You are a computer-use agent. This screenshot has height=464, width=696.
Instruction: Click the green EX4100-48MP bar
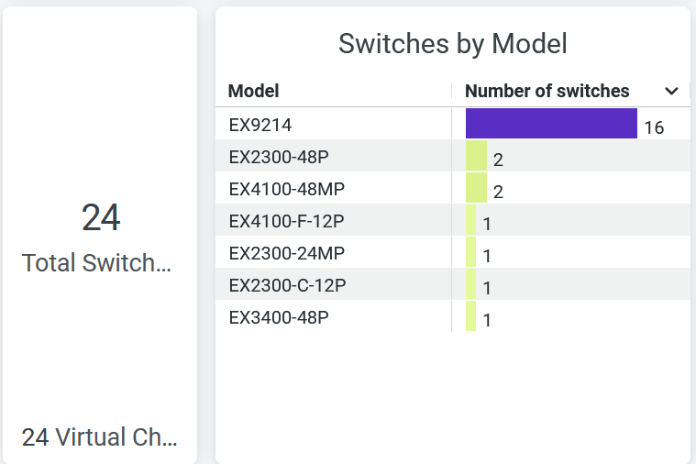point(476,188)
